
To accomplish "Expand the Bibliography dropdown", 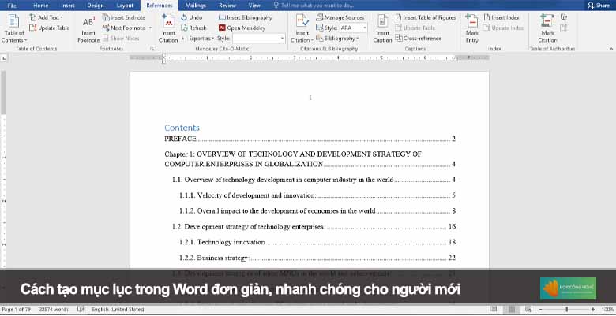I will tap(337, 39).
